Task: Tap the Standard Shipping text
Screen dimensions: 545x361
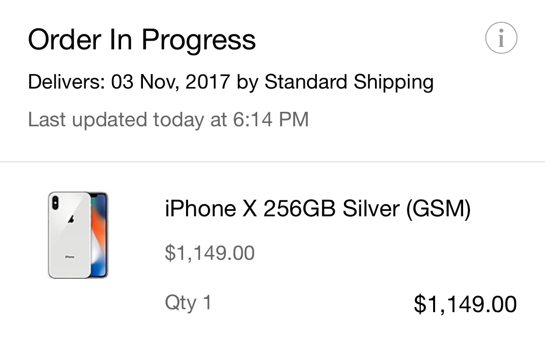Action: pos(349,83)
